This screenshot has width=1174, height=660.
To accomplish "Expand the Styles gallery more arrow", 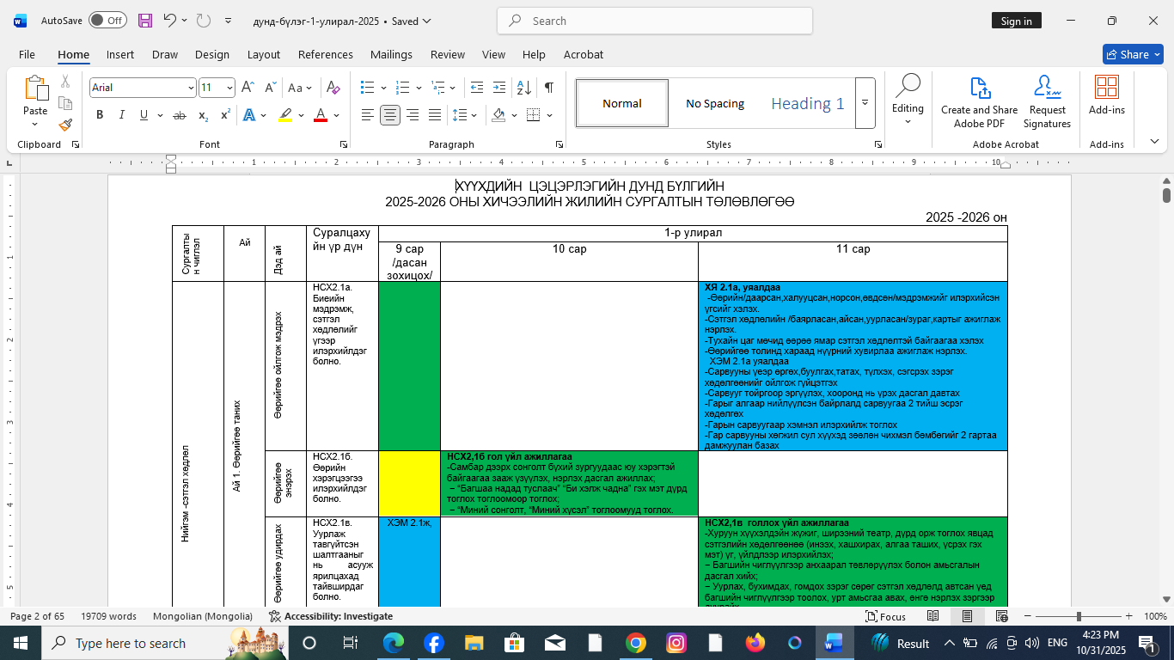I will (865, 103).
